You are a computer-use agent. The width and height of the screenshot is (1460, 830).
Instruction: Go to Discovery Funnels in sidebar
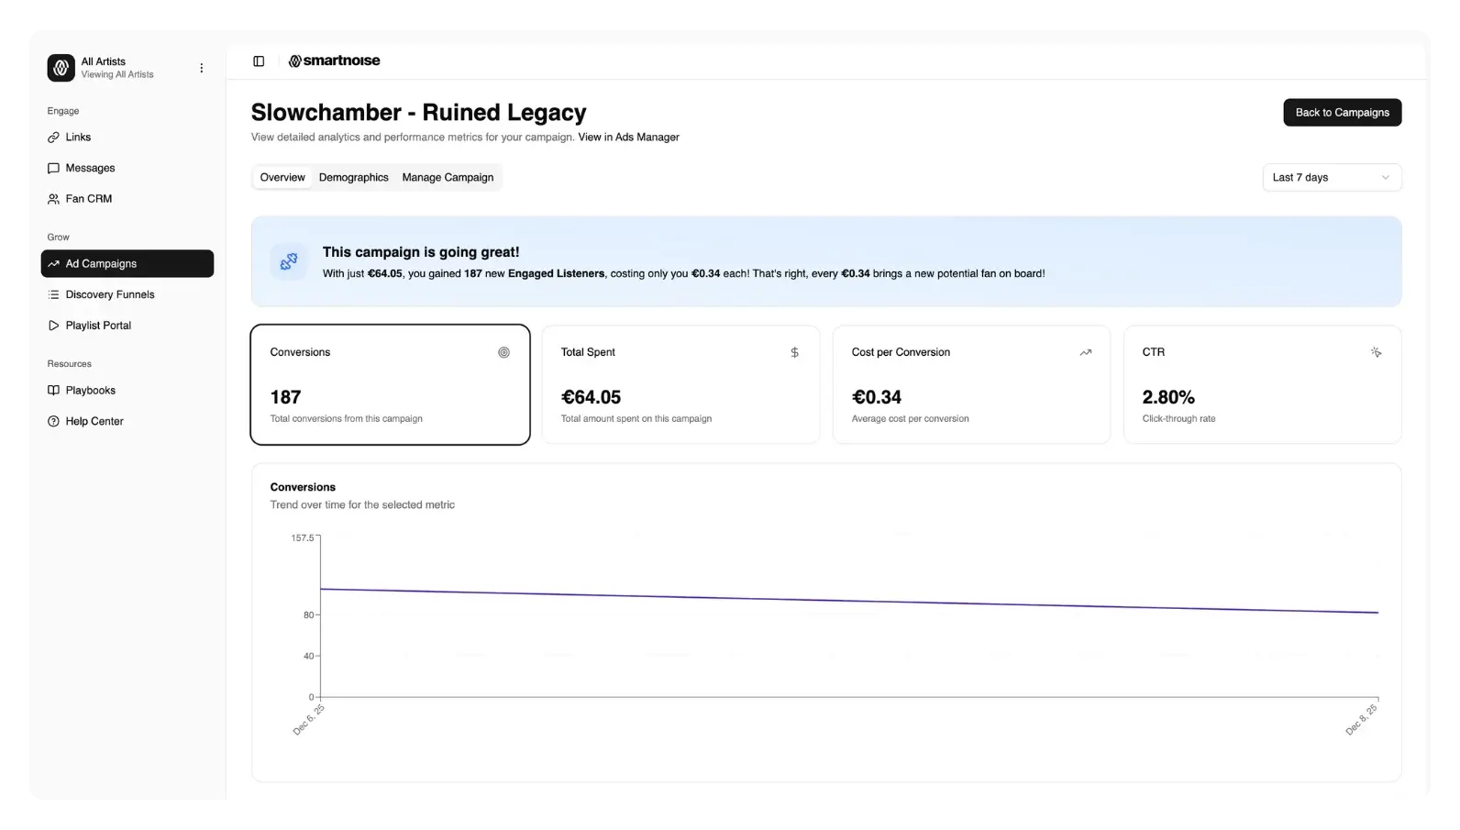[x=110, y=294]
